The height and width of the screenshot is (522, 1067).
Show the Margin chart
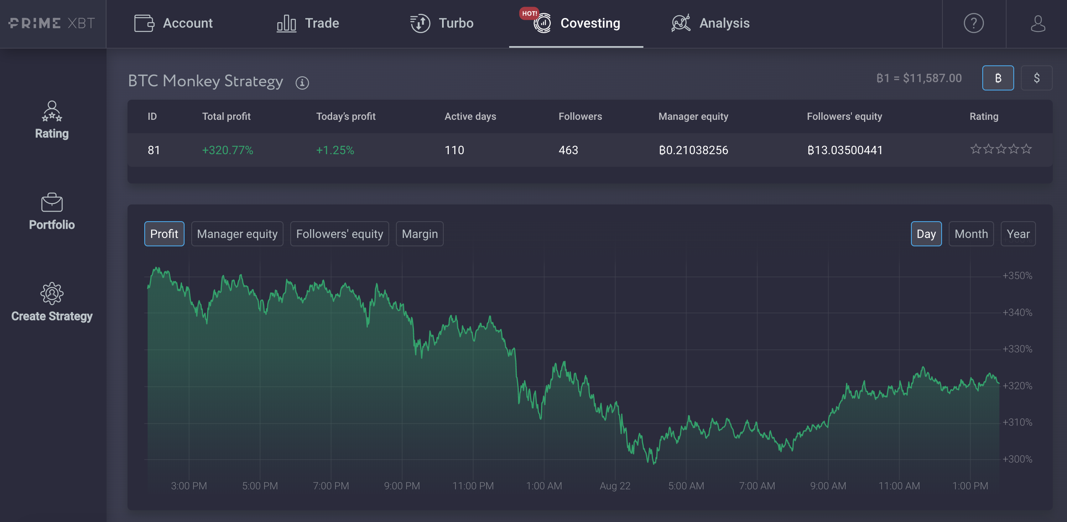(x=419, y=234)
